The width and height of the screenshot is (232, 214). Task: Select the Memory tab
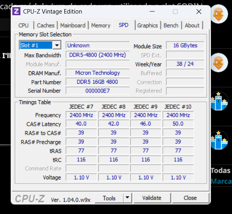tap(101, 26)
